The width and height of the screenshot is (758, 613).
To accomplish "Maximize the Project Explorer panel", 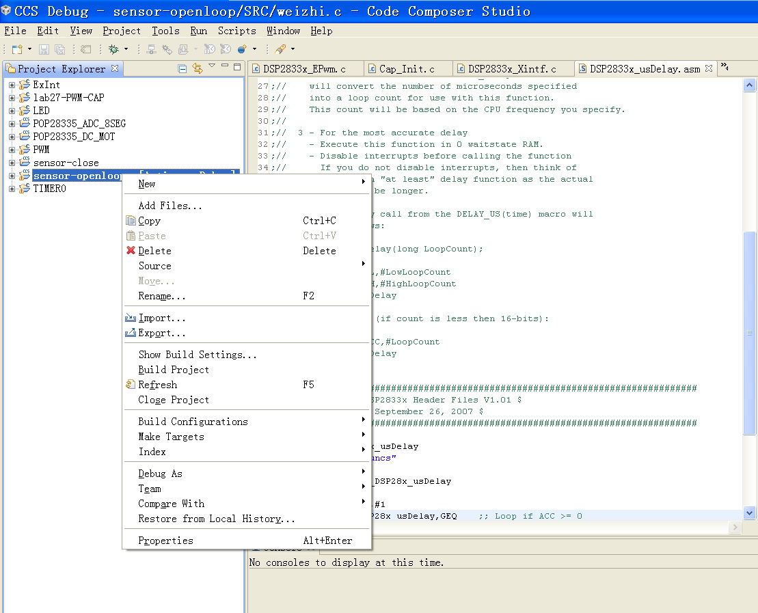I will point(237,67).
